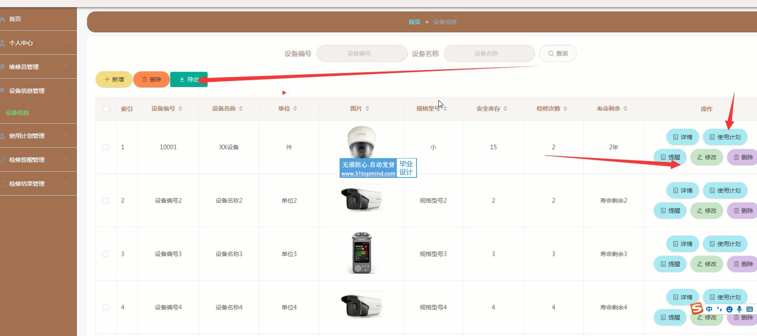The height and width of the screenshot is (336, 757).
Task: Open 使用计划 for 设备编号2
Action: (725, 190)
